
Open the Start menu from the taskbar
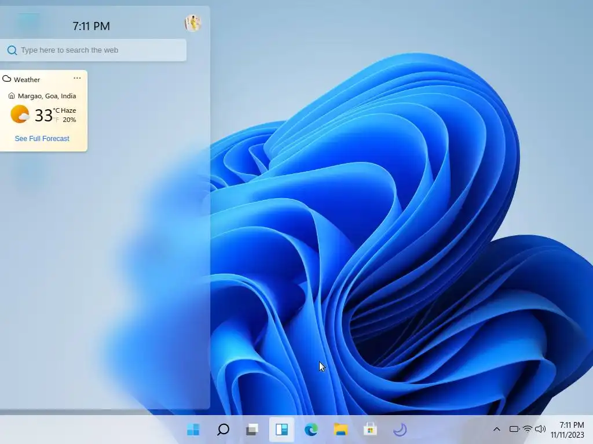coord(193,430)
